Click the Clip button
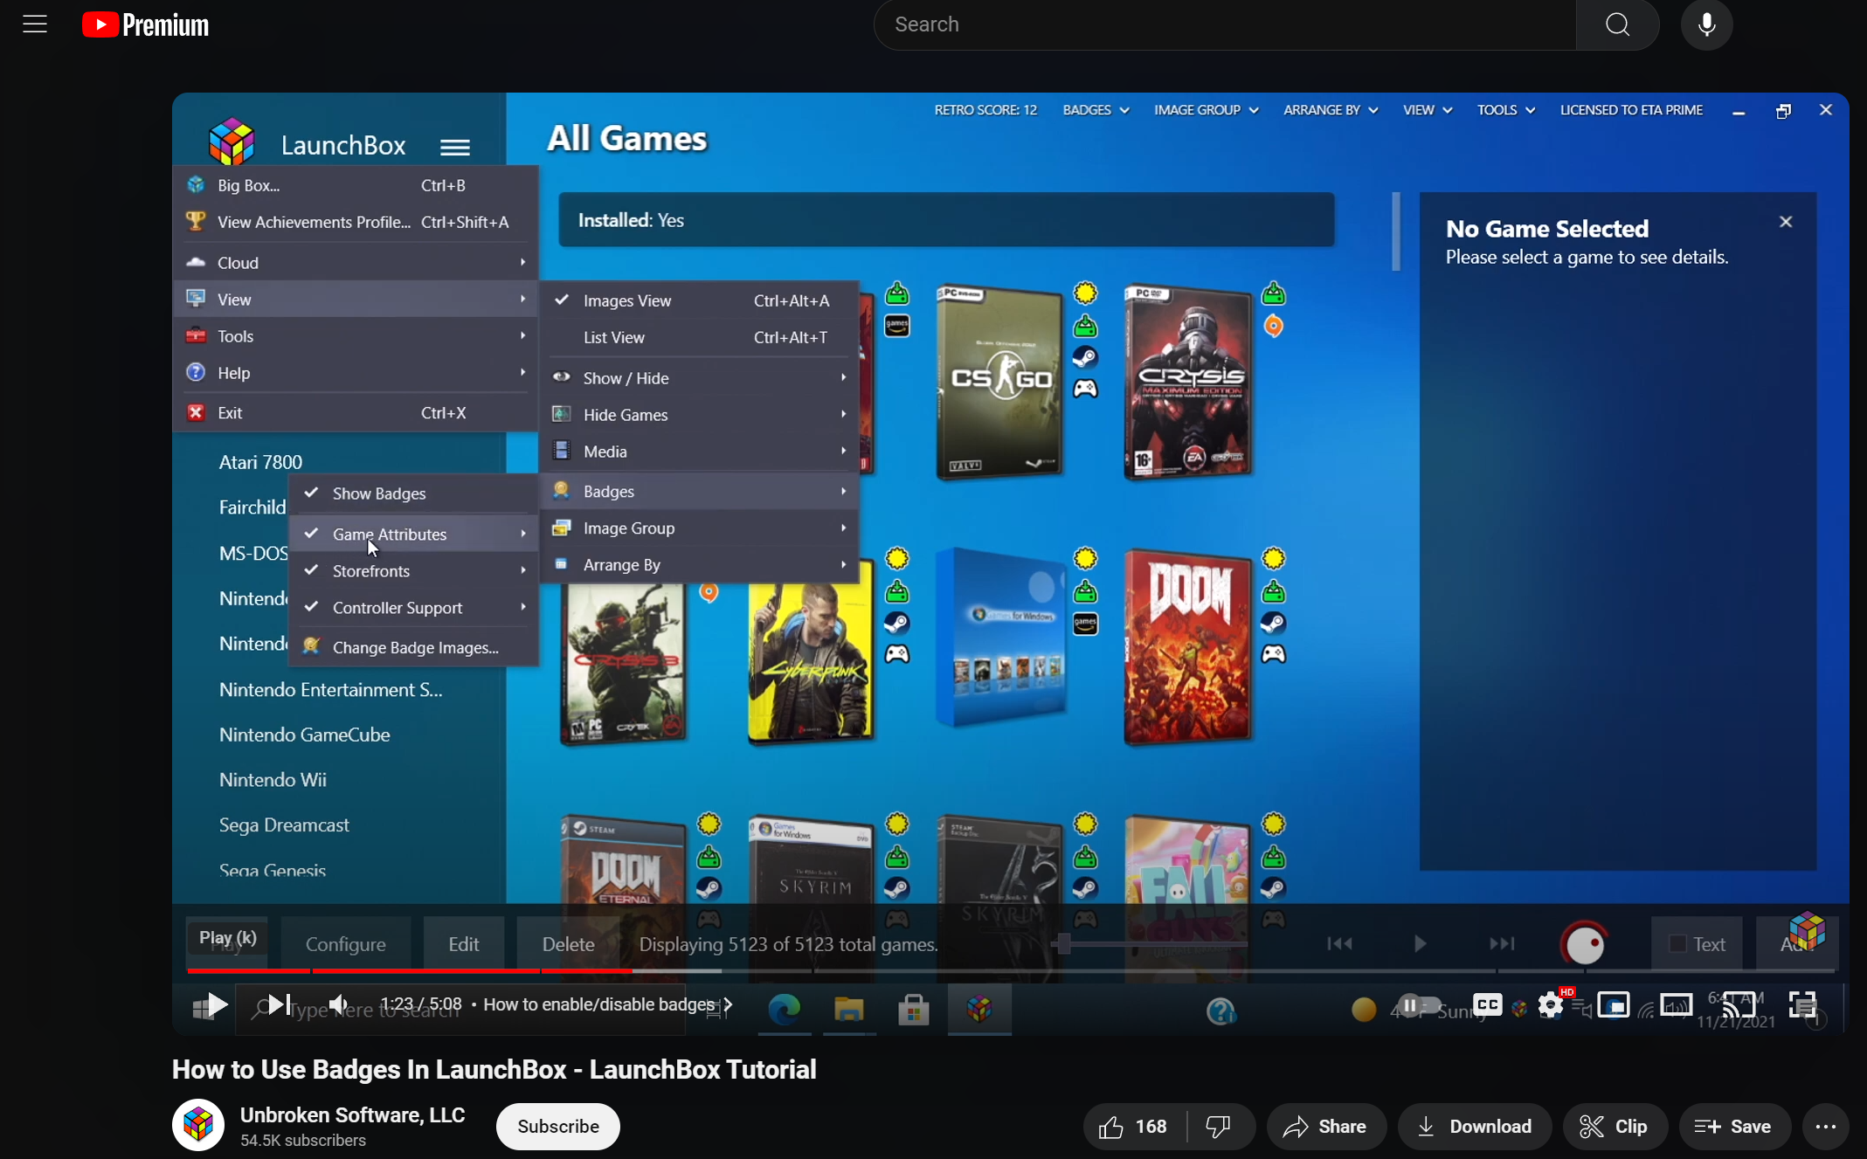The height and width of the screenshot is (1159, 1867). point(1615,1127)
